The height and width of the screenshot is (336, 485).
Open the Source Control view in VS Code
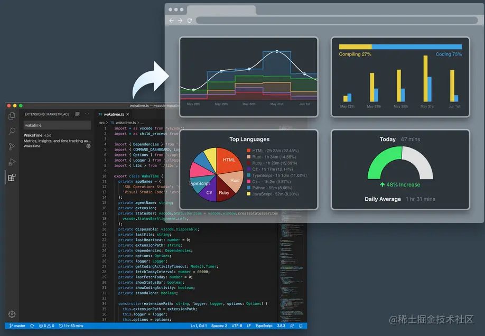(12, 146)
